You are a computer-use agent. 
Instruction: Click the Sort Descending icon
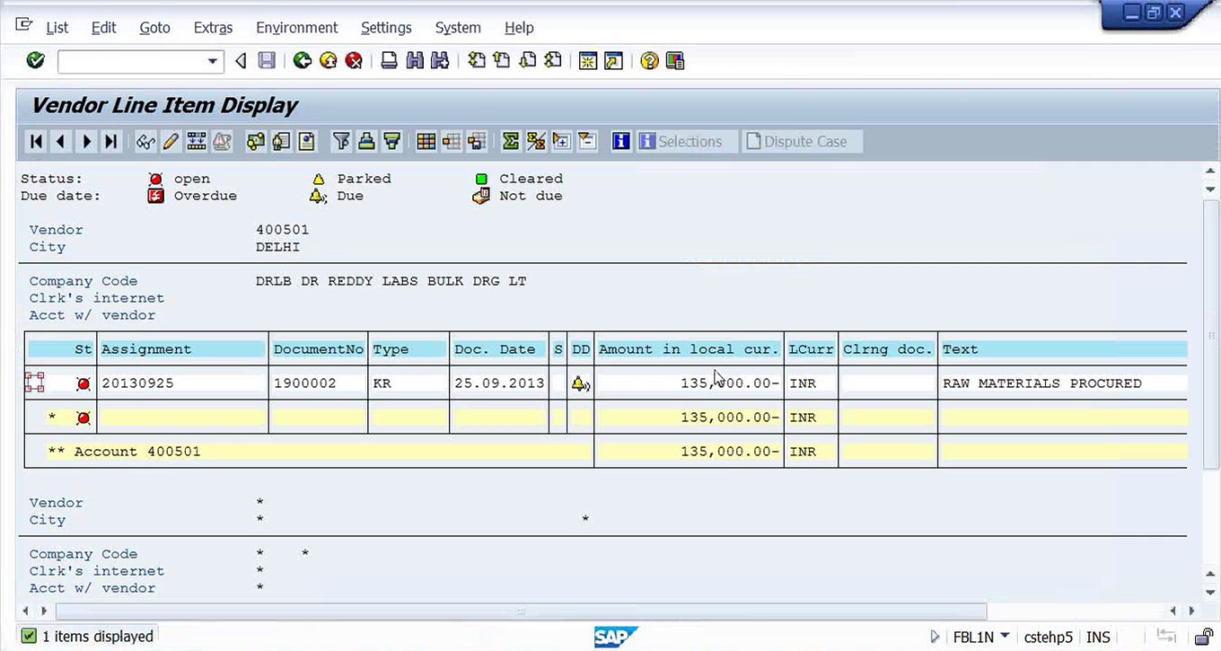[391, 141]
